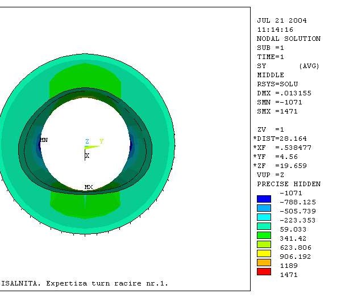The image size is (341, 298).
Task: Click the DMX =.013155 displacement label
Action: (x=284, y=93)
